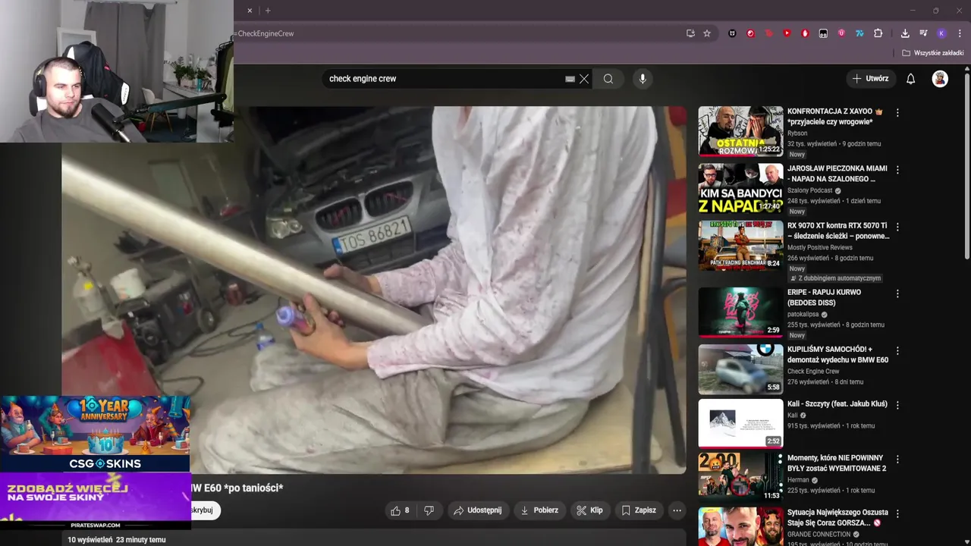Click the Utwórz create button
Screen dimensions: 971x546
point(870,79)
